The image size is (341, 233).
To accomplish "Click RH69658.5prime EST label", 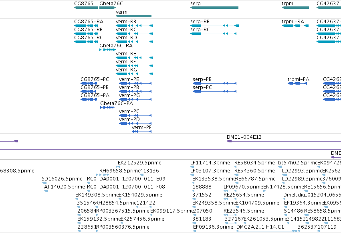I will click(120, 171).
